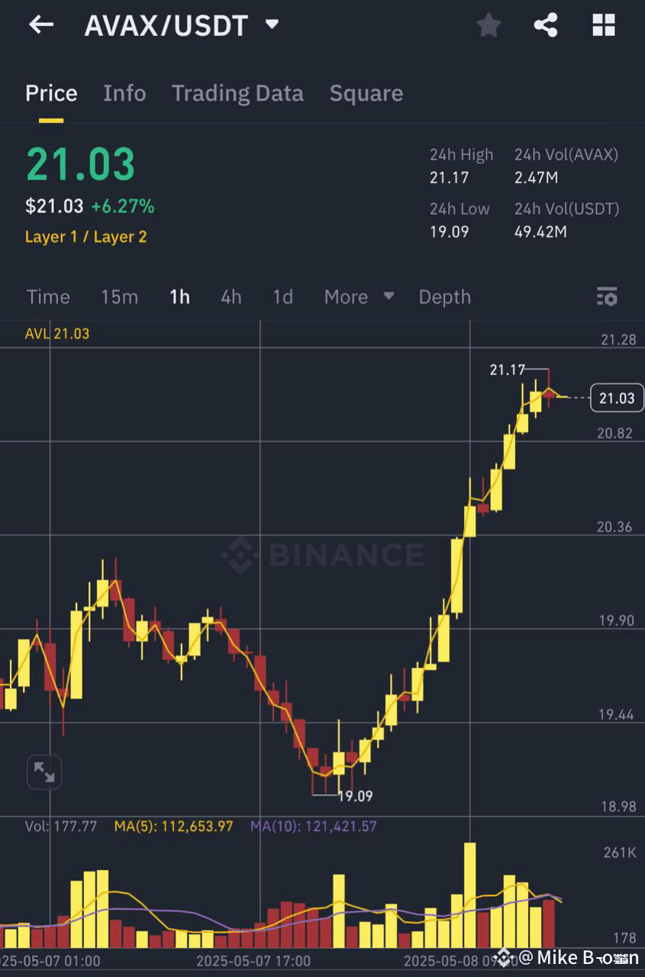Select the 1h active interval button
This screenshot has height=977, width=645.
tap(179, 297)
